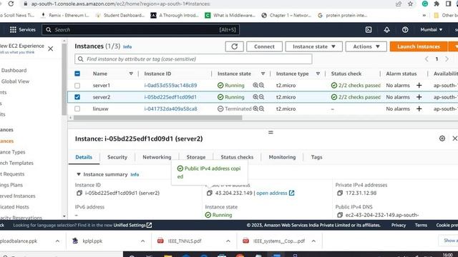Image resolution: width=458 pixels, height=257 pixels.
Task: Switch to Status checks tab
Action: [237, 157]
